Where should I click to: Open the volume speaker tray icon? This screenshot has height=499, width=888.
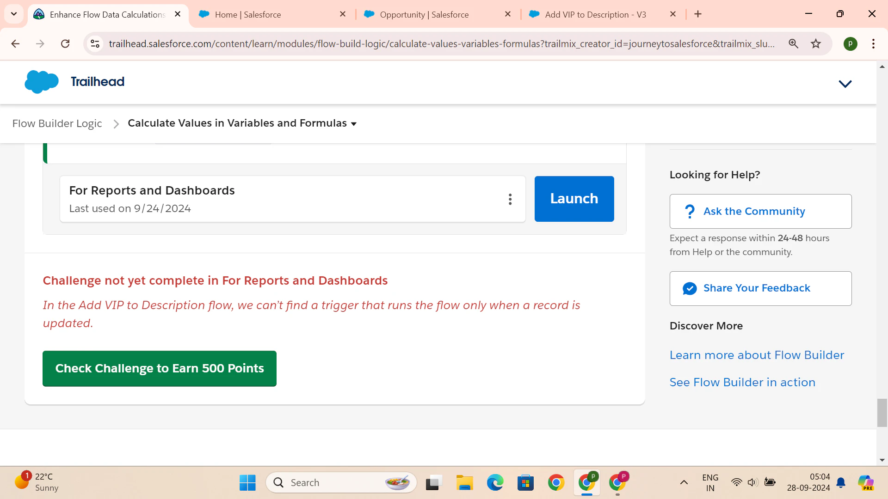point(753,483)
